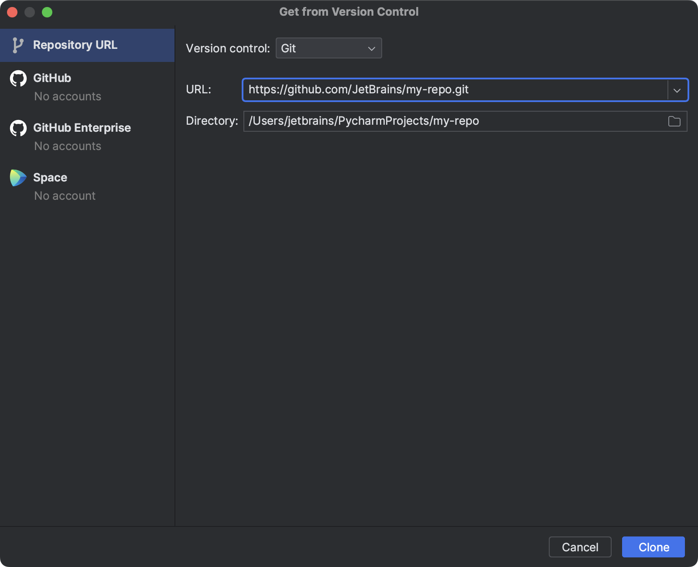Click Cancel to dismiss the dialog

coord(580,547)
